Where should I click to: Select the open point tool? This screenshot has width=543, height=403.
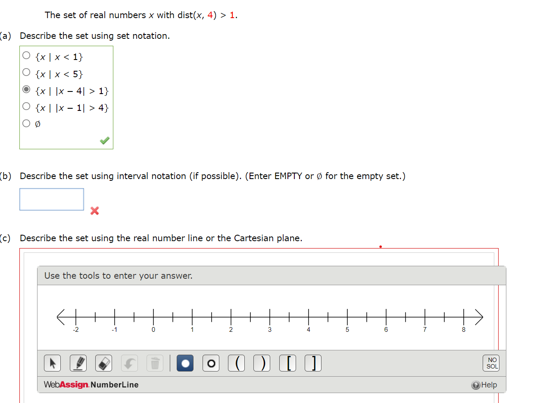[x=211, y=363]
